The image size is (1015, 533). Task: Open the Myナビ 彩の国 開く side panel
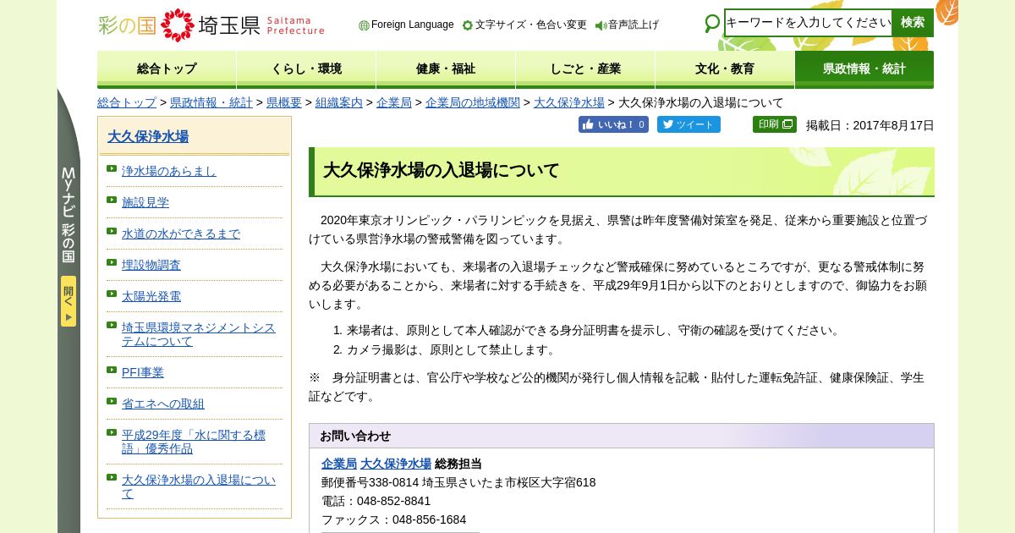pyautogui.click(x=69, y=301)
